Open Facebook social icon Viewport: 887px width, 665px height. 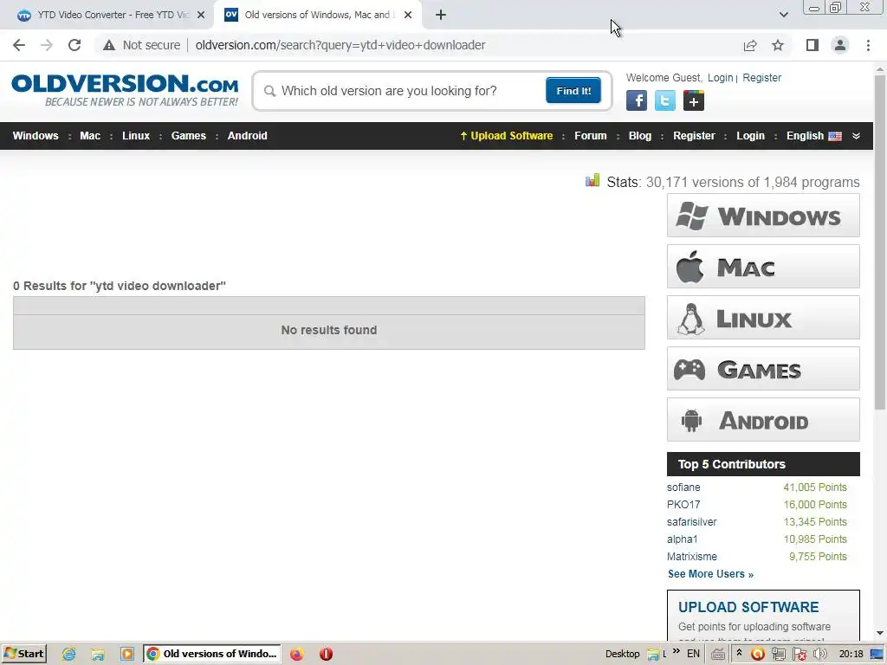point(637,100)
